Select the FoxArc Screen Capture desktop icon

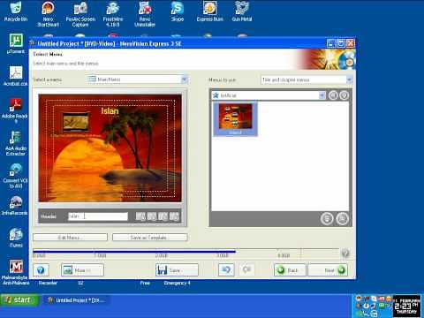click(x=80, y=14)
